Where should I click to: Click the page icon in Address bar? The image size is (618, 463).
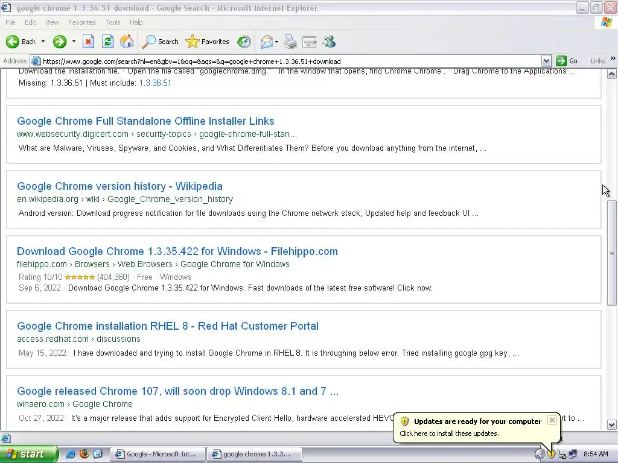[x=36, y=61]
